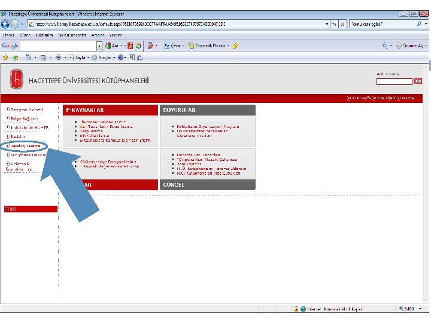The height and width of the screenshot is (323, 431).
Task: Click the Home icon in command bar
Action: (28, 57)
